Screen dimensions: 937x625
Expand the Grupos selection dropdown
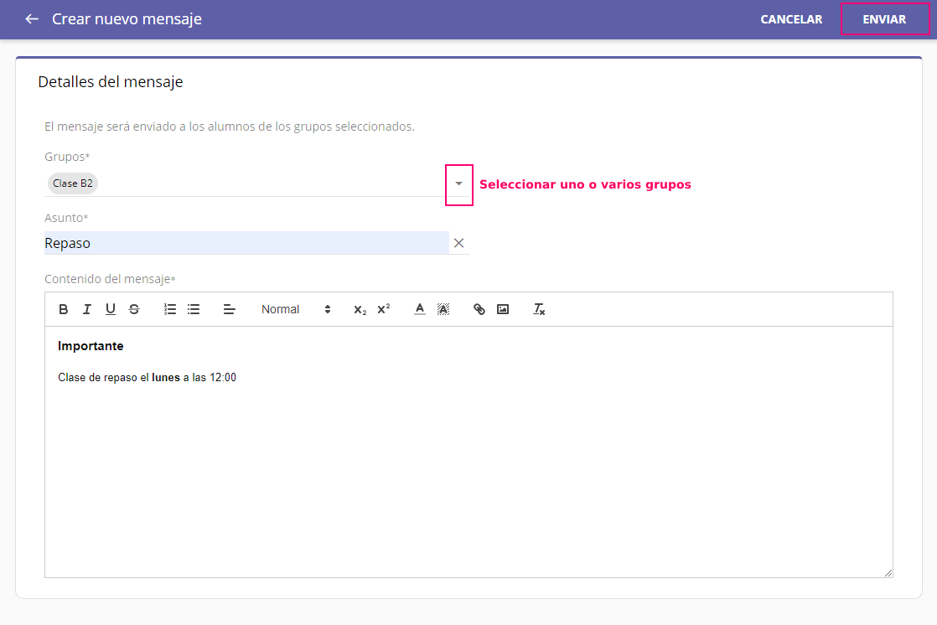(x=458, y=183)
